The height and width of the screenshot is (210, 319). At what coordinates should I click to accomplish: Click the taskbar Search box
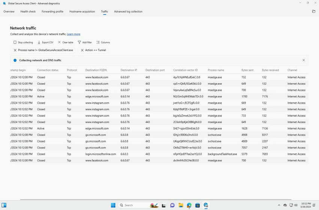click(x=138, y=205)
